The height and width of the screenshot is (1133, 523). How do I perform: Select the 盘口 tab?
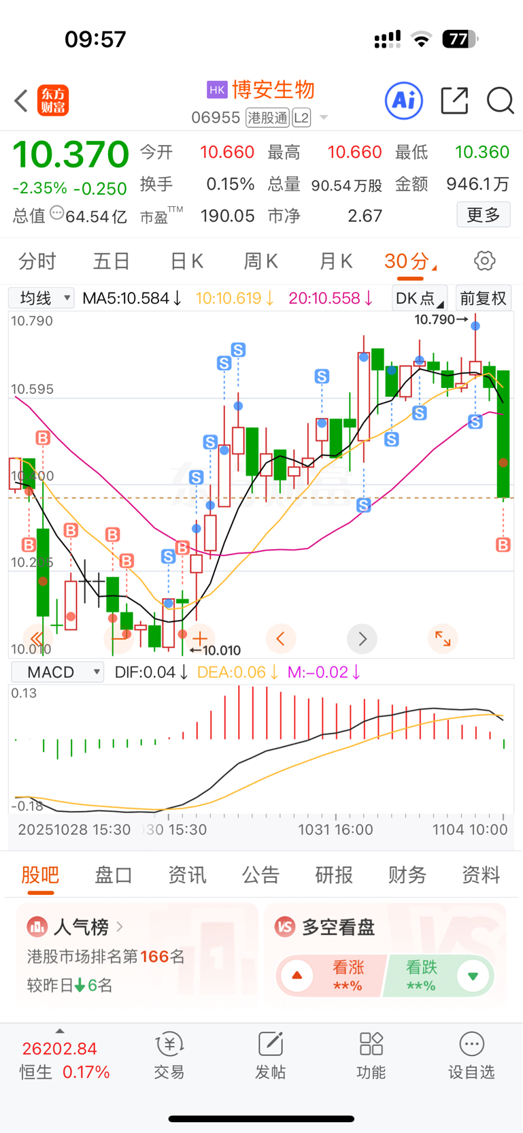pos(114,874)
